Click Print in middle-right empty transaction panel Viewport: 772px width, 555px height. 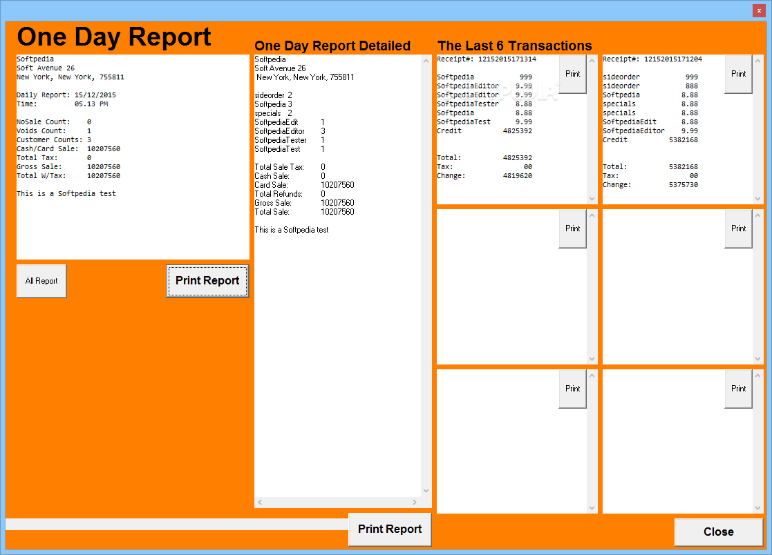738,228
